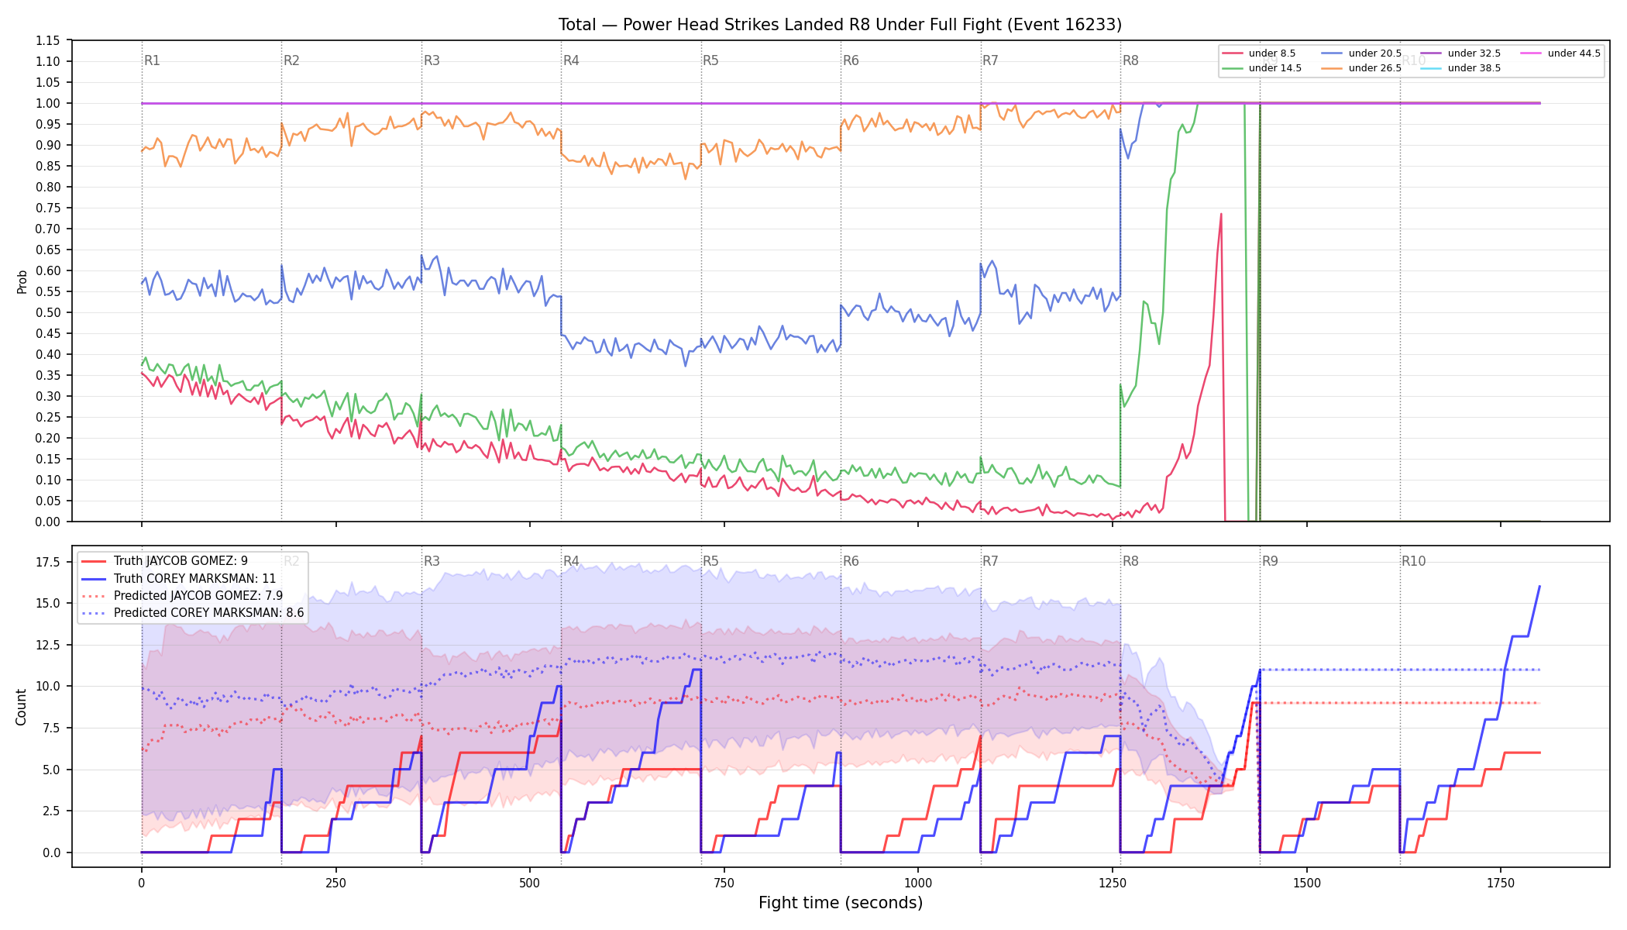Click the R7 round label in the top chart
Viewport: 1627px width, 930px height.
(x=990, y=60)
